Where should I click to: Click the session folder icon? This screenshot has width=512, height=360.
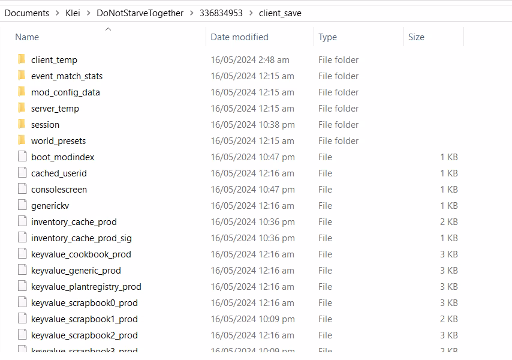coord(22,124)
